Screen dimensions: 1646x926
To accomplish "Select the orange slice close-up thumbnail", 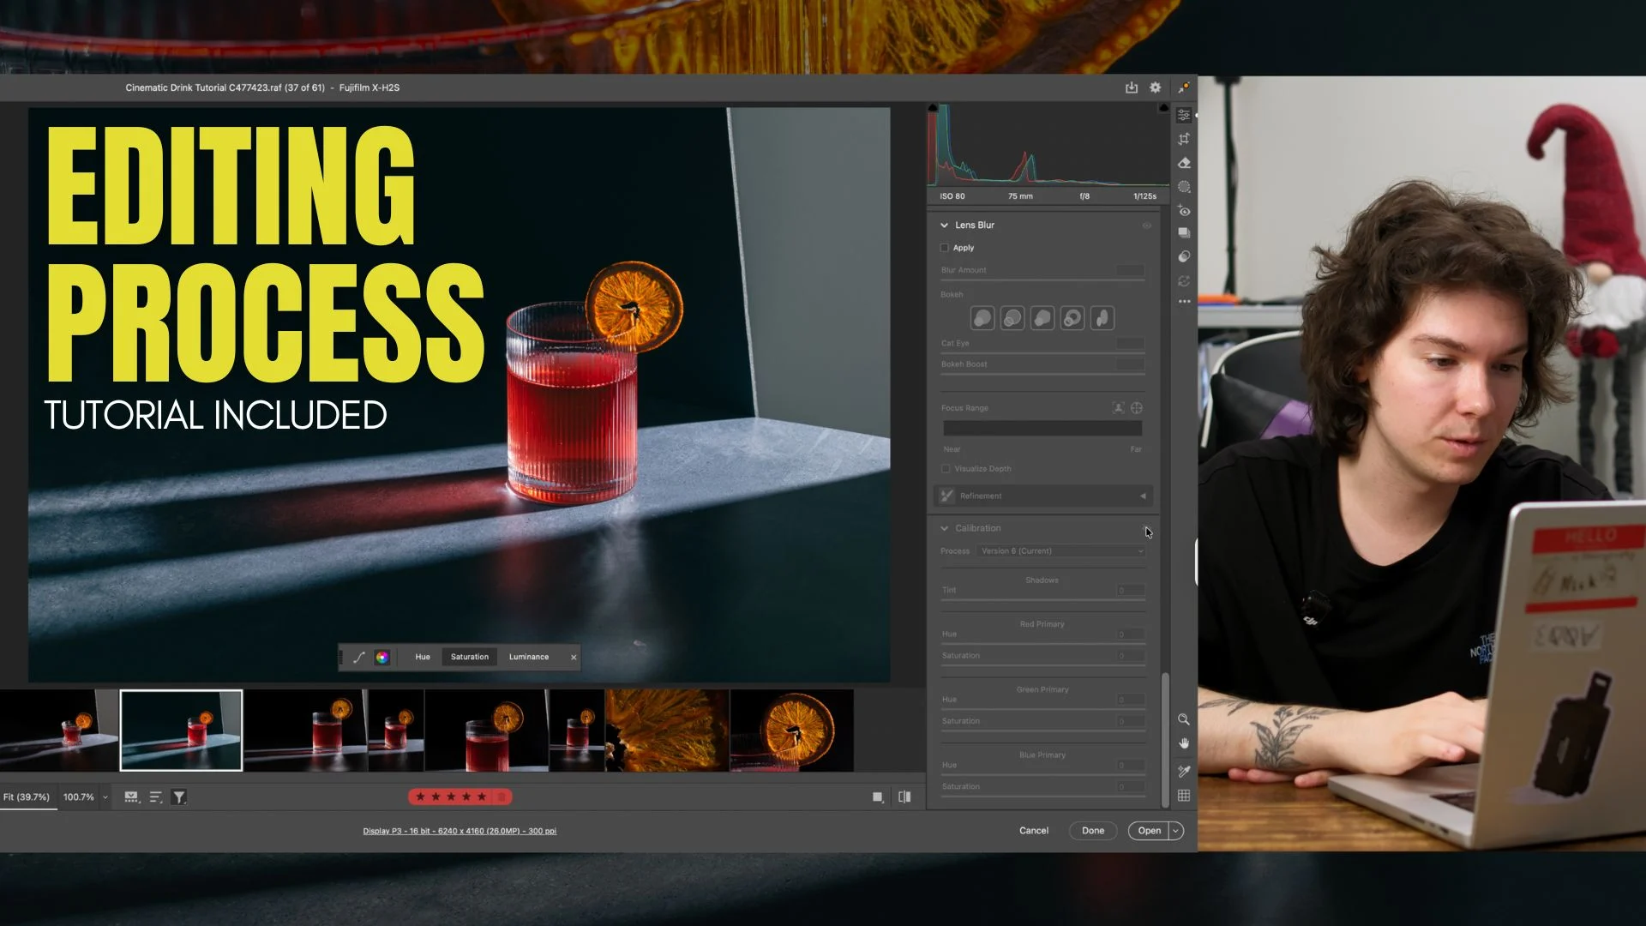I will [x=667, y=731].
